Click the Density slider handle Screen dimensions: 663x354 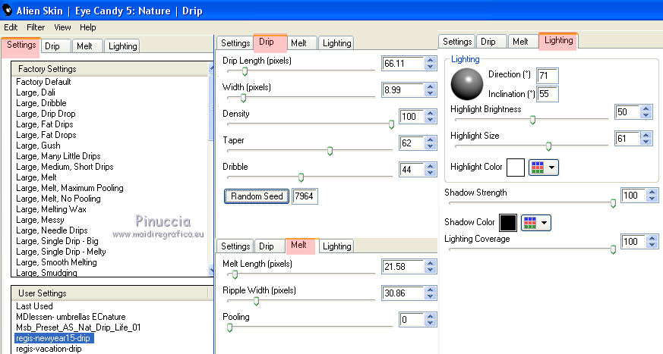coord(391,124)
